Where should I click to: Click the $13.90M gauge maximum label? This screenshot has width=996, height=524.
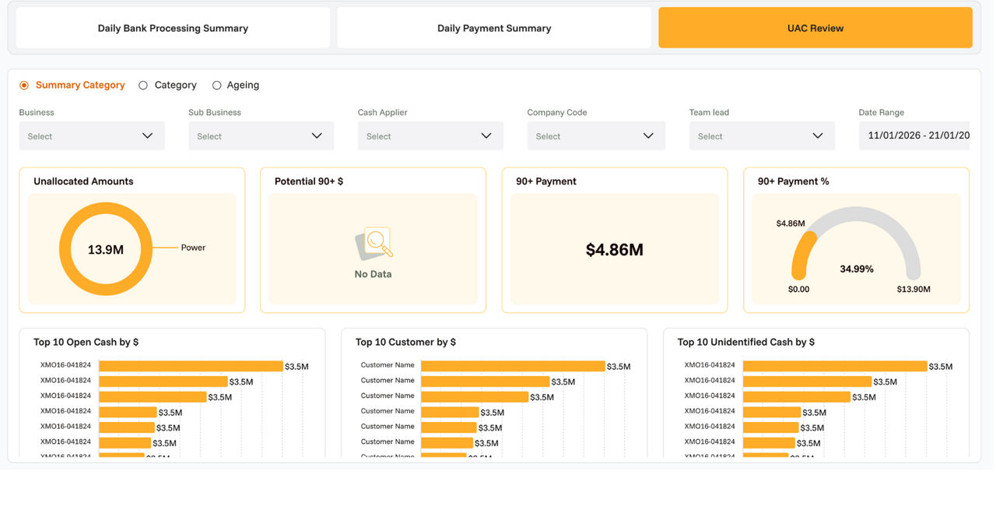tap(914, 289)
